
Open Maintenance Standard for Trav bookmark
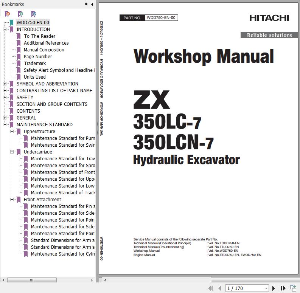pos(63,158)
